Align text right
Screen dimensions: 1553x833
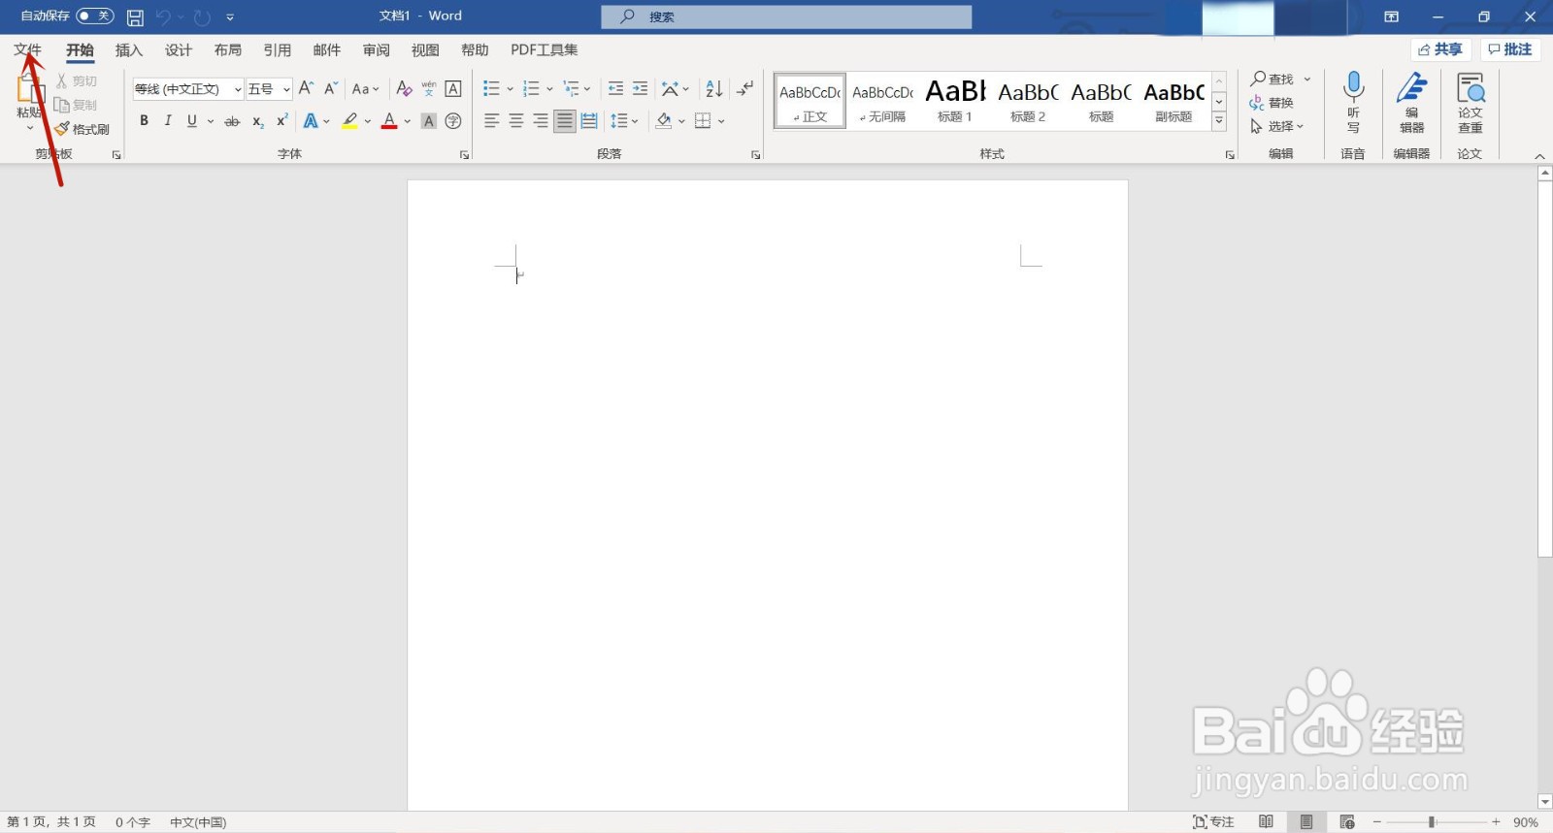(541, 121)
